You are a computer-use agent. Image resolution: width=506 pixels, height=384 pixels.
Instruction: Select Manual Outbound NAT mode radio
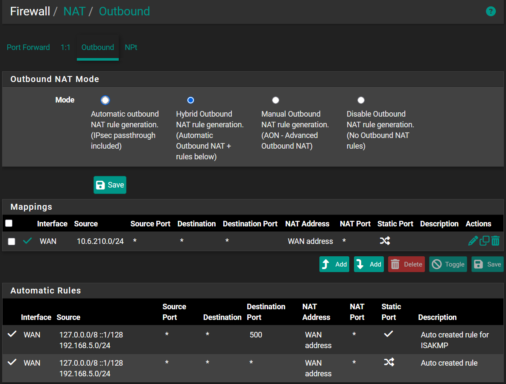coord(275,100)
